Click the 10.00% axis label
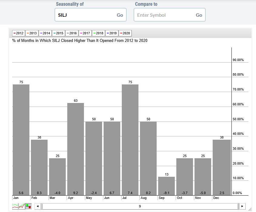The height and width of the screenshot is (212, 256). click(238, 178)
